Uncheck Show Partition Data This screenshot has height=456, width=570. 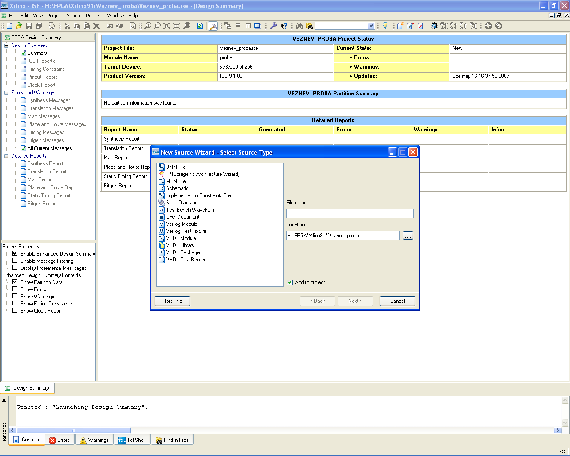click(15, 282)
